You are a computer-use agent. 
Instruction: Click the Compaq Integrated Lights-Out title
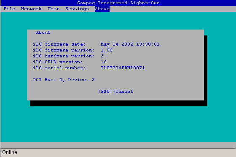[x=118, y=3]
